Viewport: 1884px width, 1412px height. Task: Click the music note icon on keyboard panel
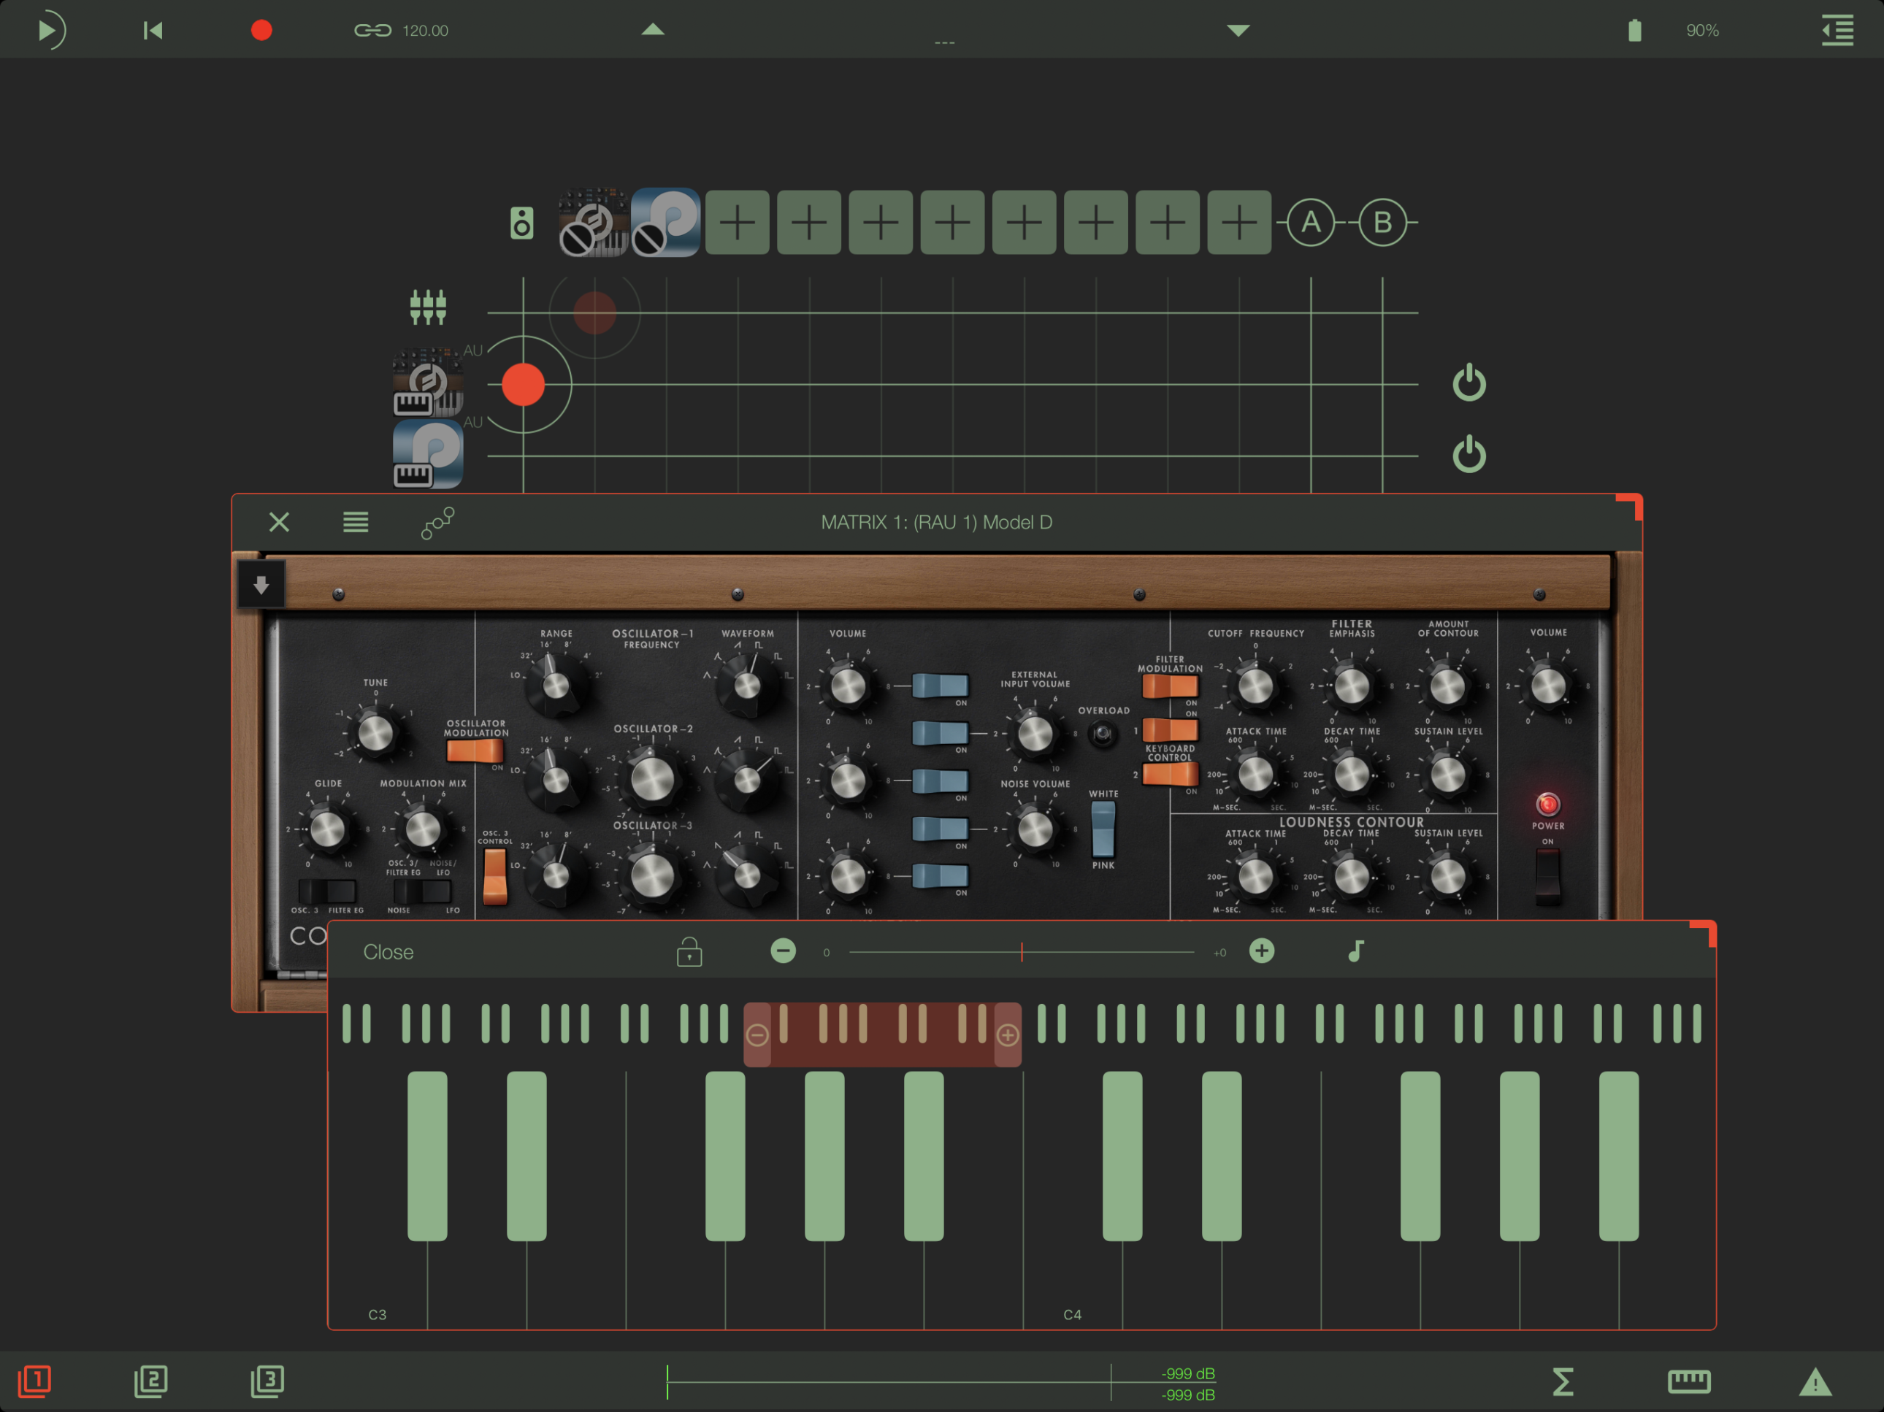click(1356, 951)
